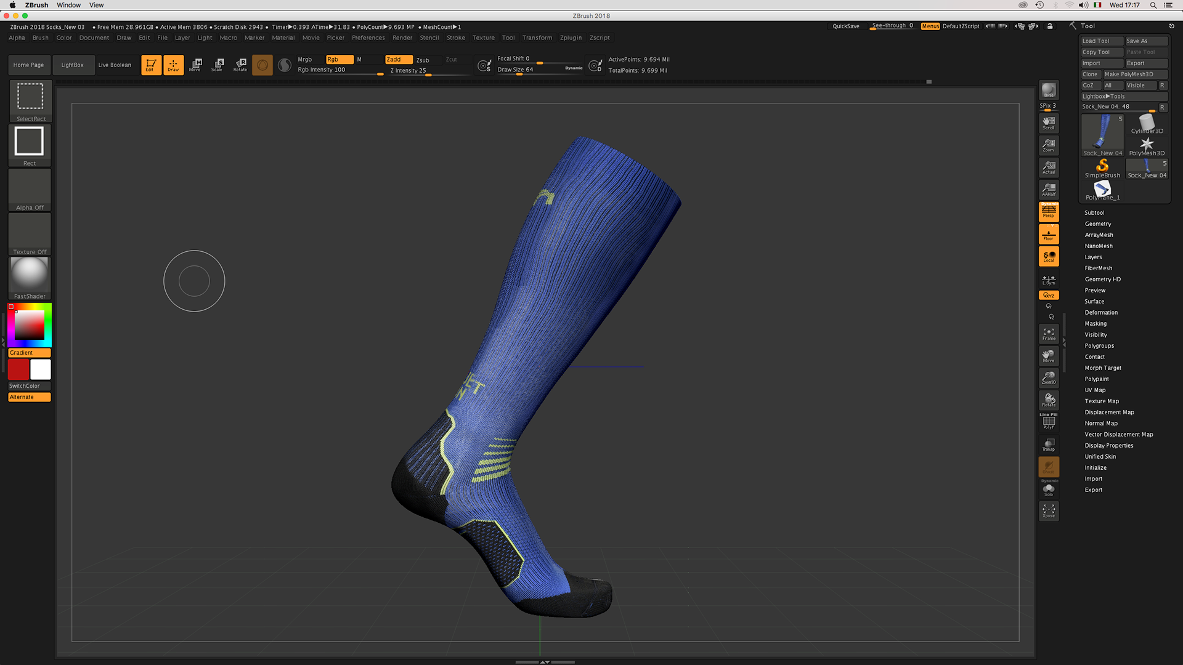The image size is (1183, 665).
Task: Expand the Subtool palette section
Action: click(x=1094, y=213)
